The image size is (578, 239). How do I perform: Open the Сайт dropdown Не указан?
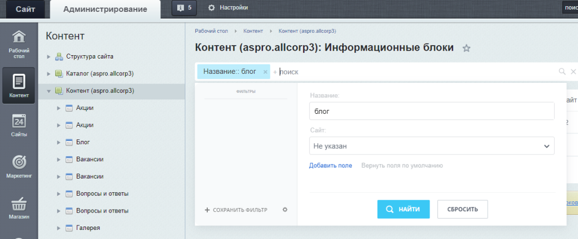coord(432,146)
